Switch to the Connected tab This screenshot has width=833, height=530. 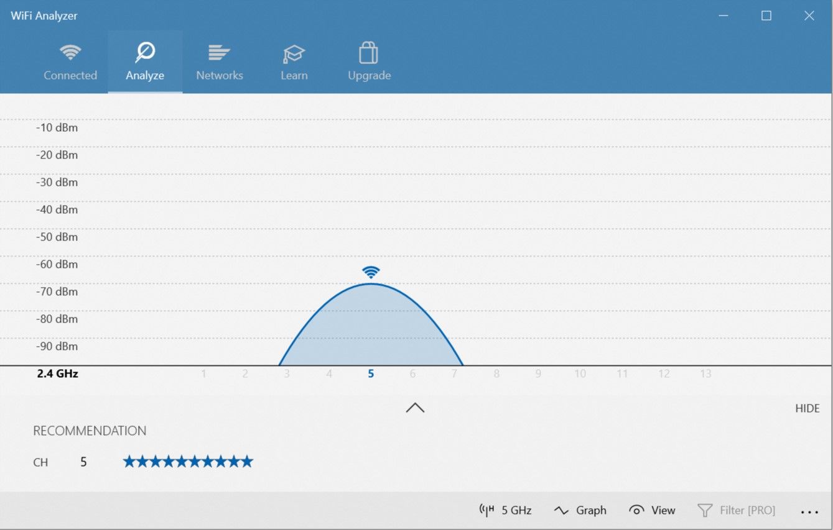tap(70, 62)
